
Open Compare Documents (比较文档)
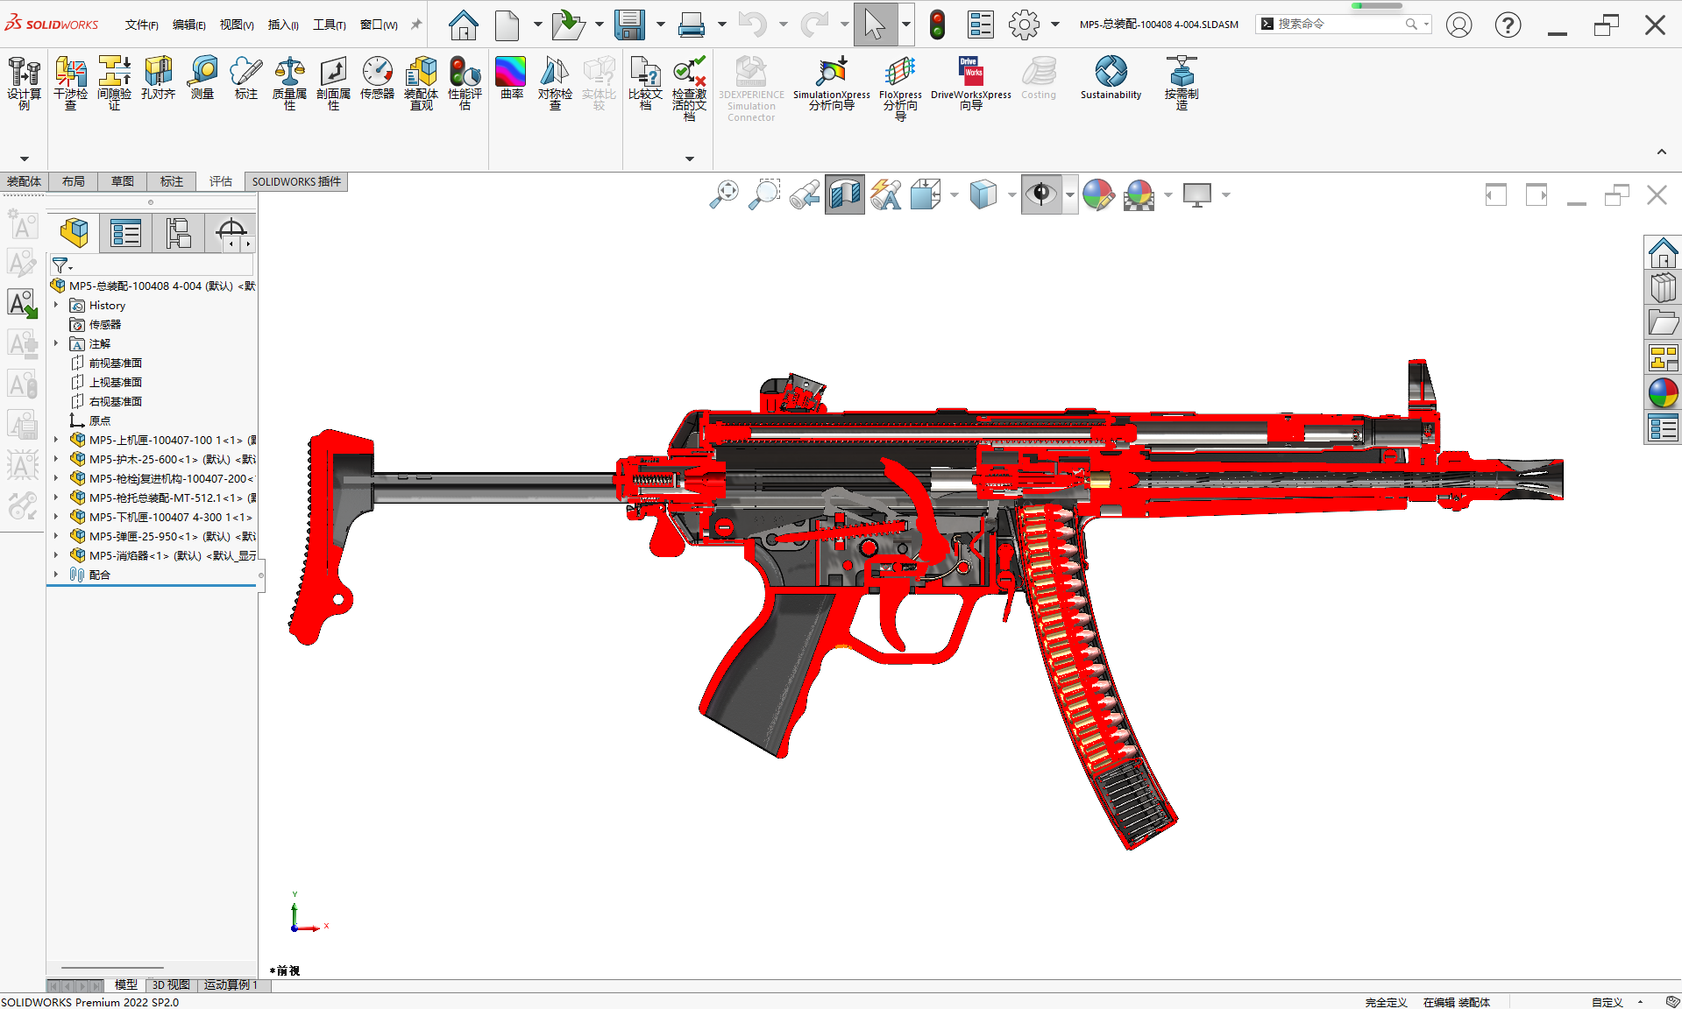tap(645, 82)
